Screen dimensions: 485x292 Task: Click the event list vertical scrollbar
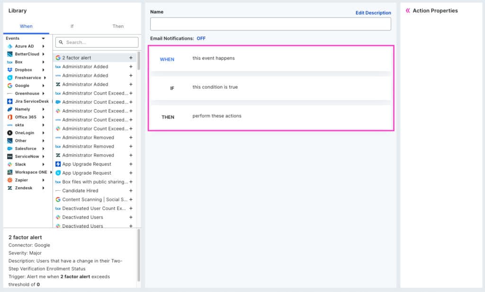pos(139,62)
